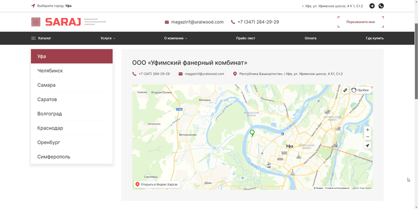Select Уфа city tab
The width and height of the screenshot is (418, 209).
[x=72, y=56]
